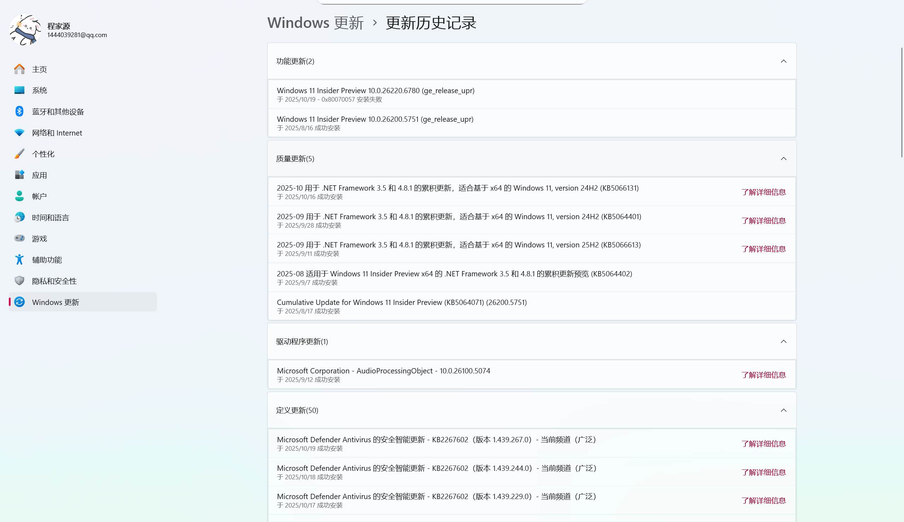Go to 时间和语言 settings page

pyautogui.click(x=50, y=218)
